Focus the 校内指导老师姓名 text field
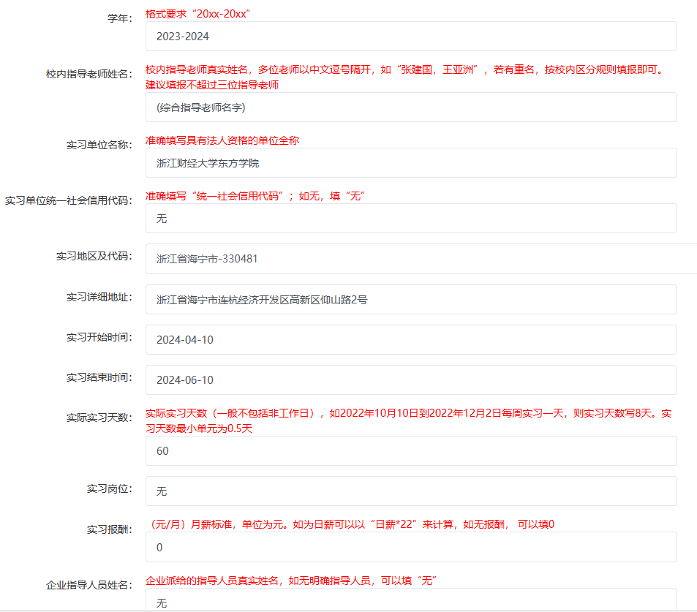 (x=411, y=107)
